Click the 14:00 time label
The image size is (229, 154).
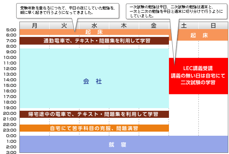tap(10, 80)
